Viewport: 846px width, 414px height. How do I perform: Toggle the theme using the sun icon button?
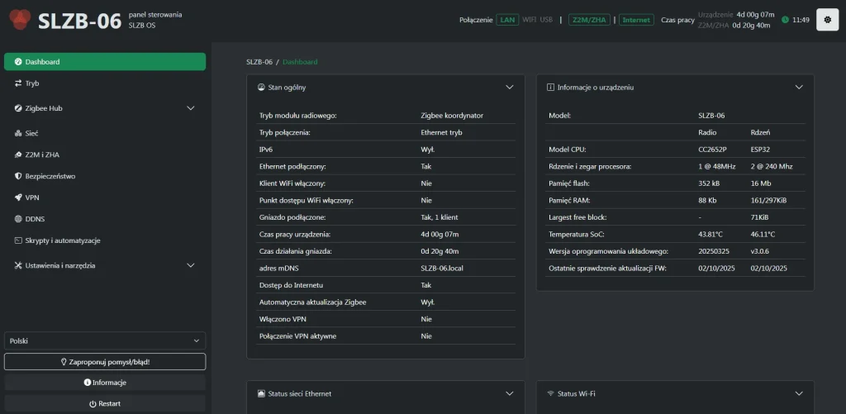(827, 20)
